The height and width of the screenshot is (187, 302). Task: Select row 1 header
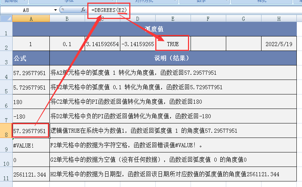pos(6,29)
